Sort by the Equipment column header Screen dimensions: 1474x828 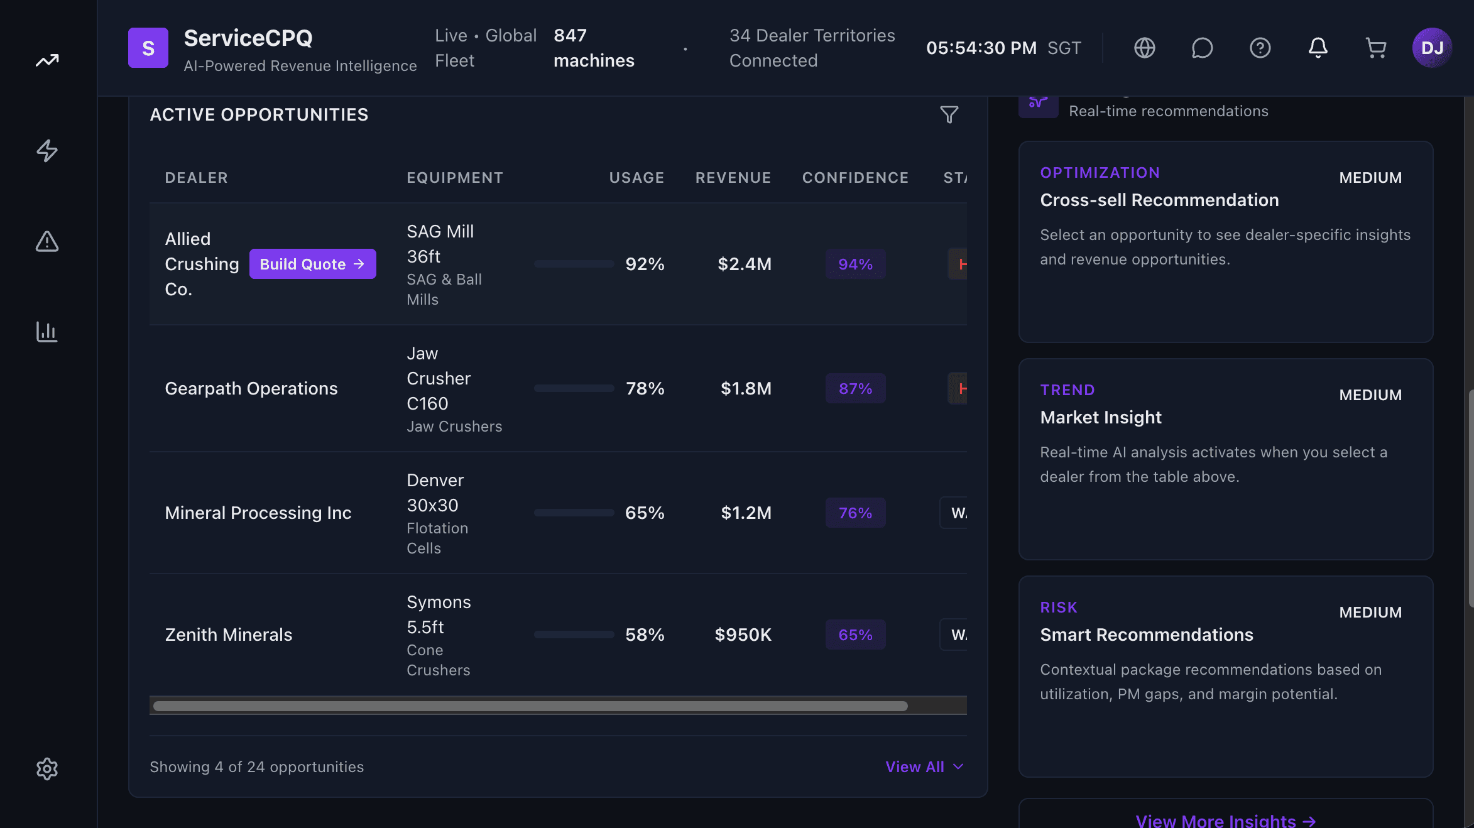(x=455, y=178)
